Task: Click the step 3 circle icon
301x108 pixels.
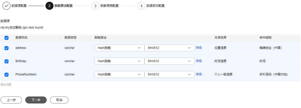Action: [95, 6]
